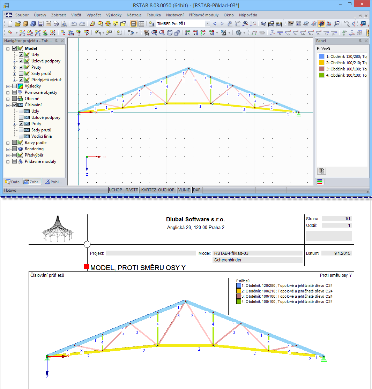Show My bending moment diagram icon
This screenshot has height=389, width=372.
(x=311, y=33)
